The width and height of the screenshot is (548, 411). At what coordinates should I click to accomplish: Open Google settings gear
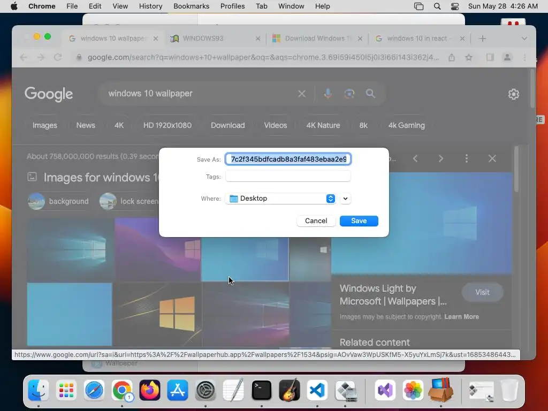[513, 94]
